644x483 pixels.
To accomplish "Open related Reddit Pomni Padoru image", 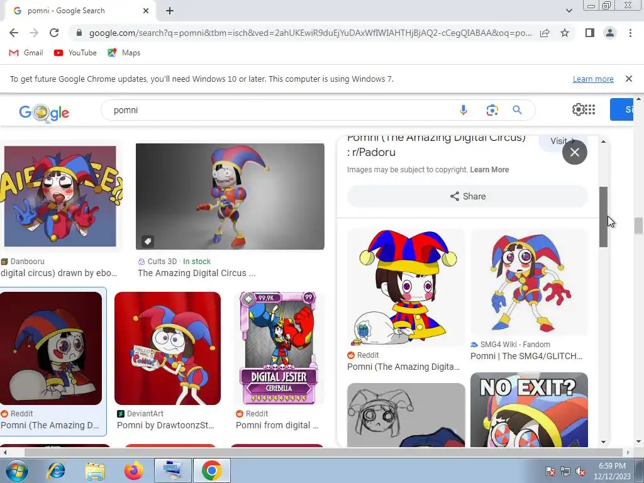I will point(406,287).
